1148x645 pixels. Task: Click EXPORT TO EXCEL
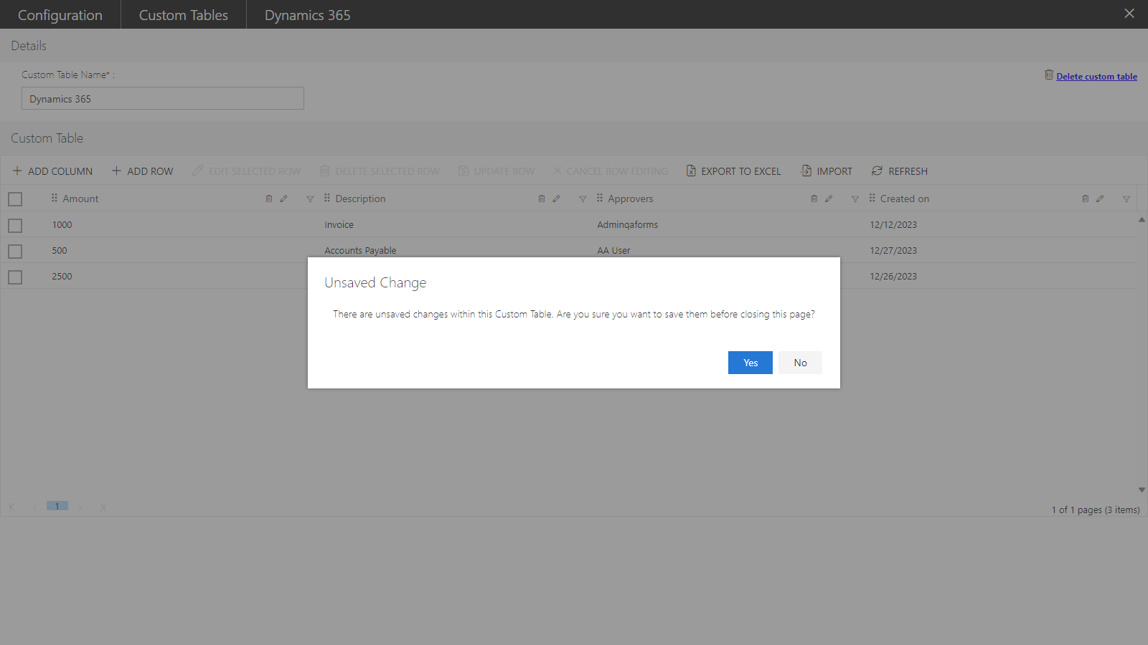tap(733, 171)
